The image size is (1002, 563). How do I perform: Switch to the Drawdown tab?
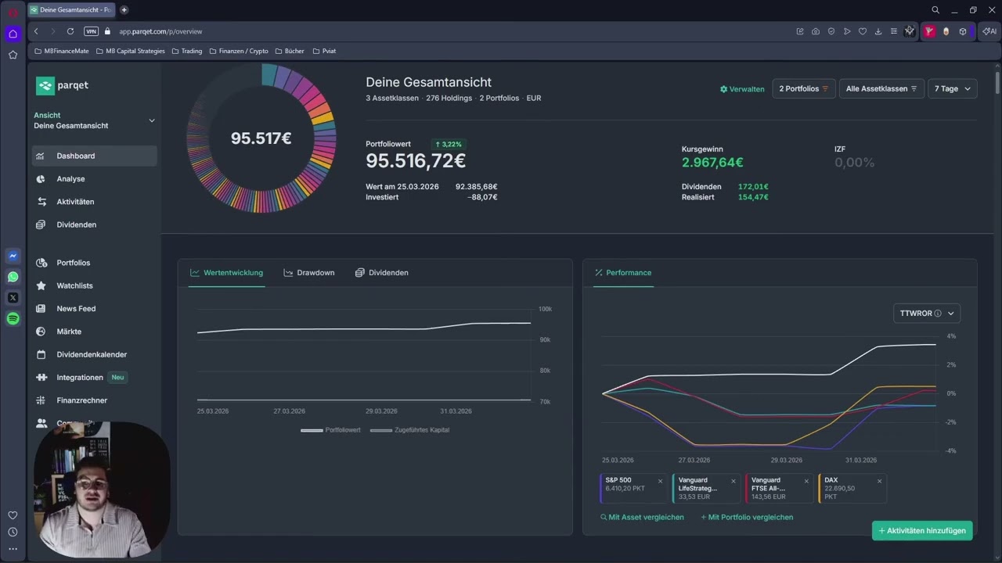[x=309, y=273]
